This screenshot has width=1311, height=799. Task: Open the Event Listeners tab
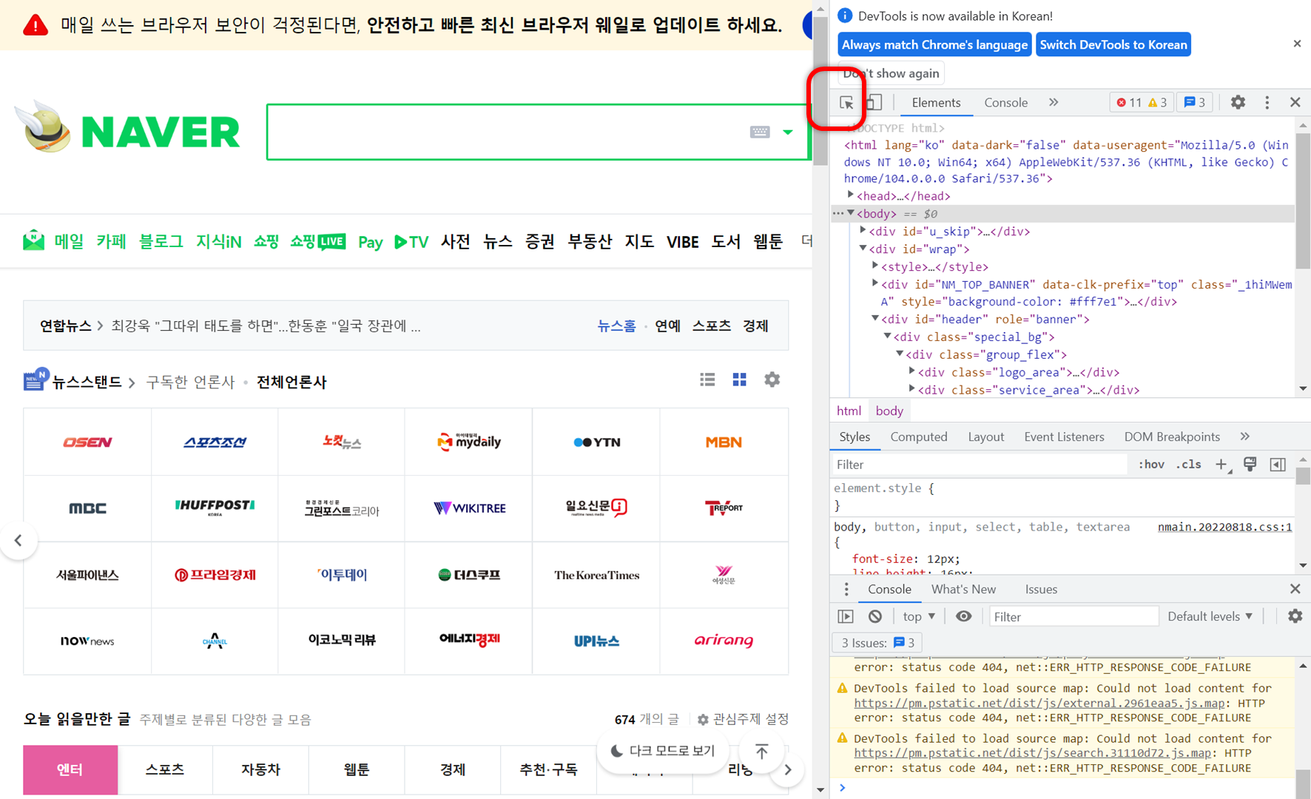coord(1064,436)
